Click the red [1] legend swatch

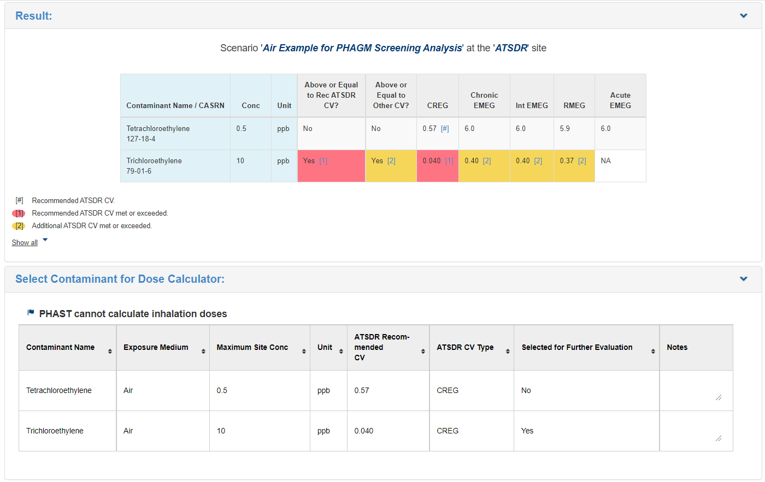(19, 213)
